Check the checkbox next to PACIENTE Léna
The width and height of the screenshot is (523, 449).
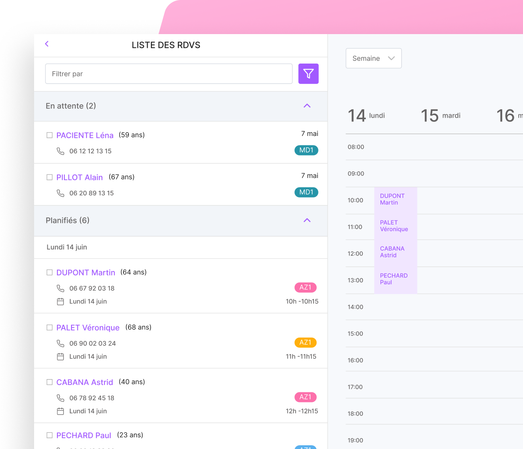click(49, 135)
